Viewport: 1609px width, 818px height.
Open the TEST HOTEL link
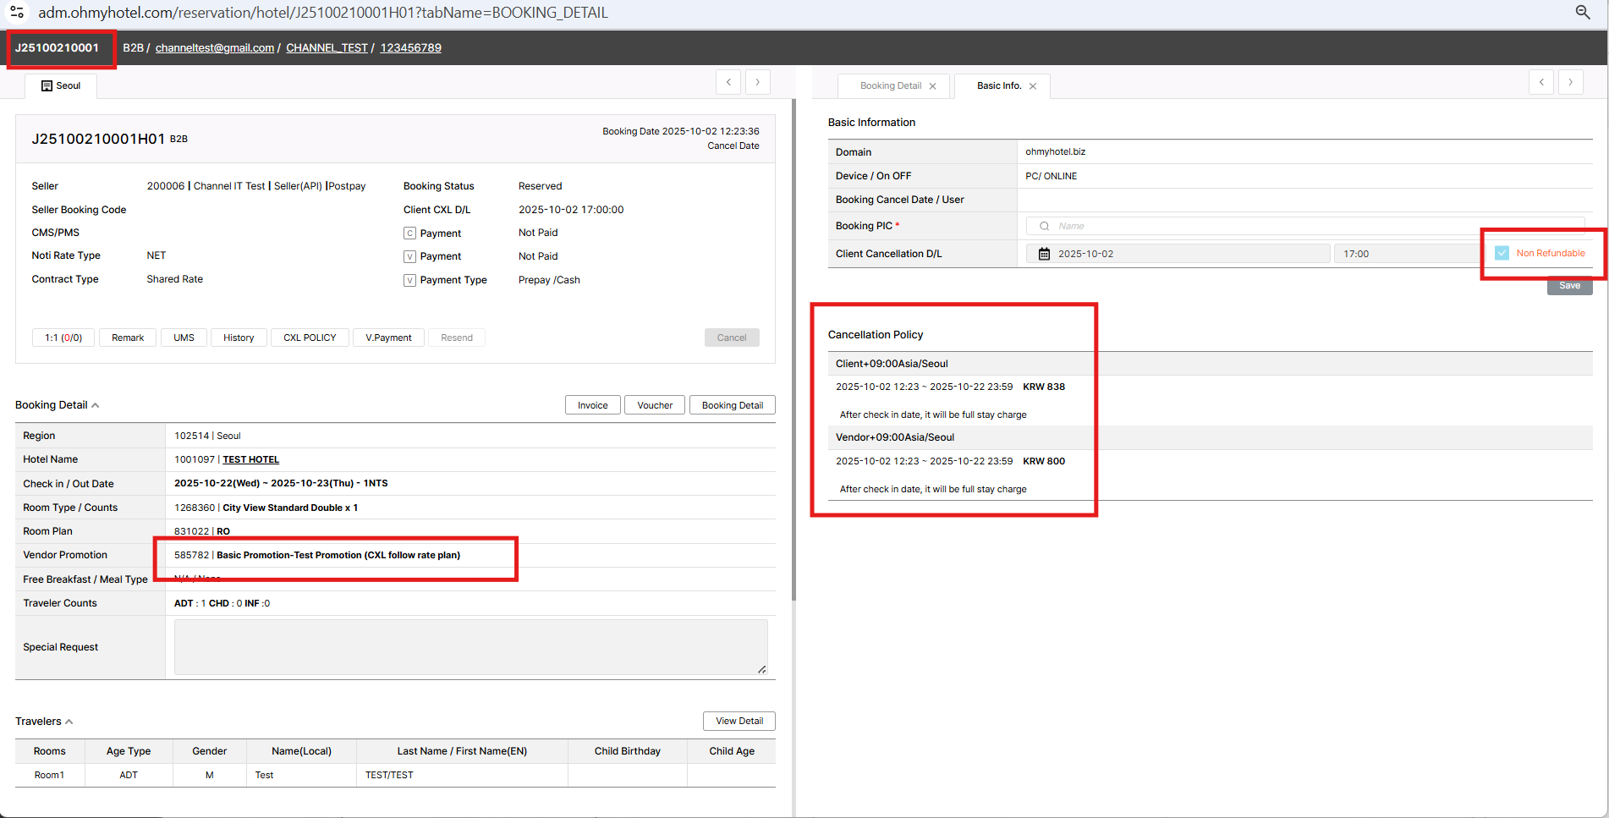250,459
